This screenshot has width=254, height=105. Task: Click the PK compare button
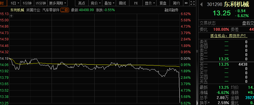(x=136, y=3)
